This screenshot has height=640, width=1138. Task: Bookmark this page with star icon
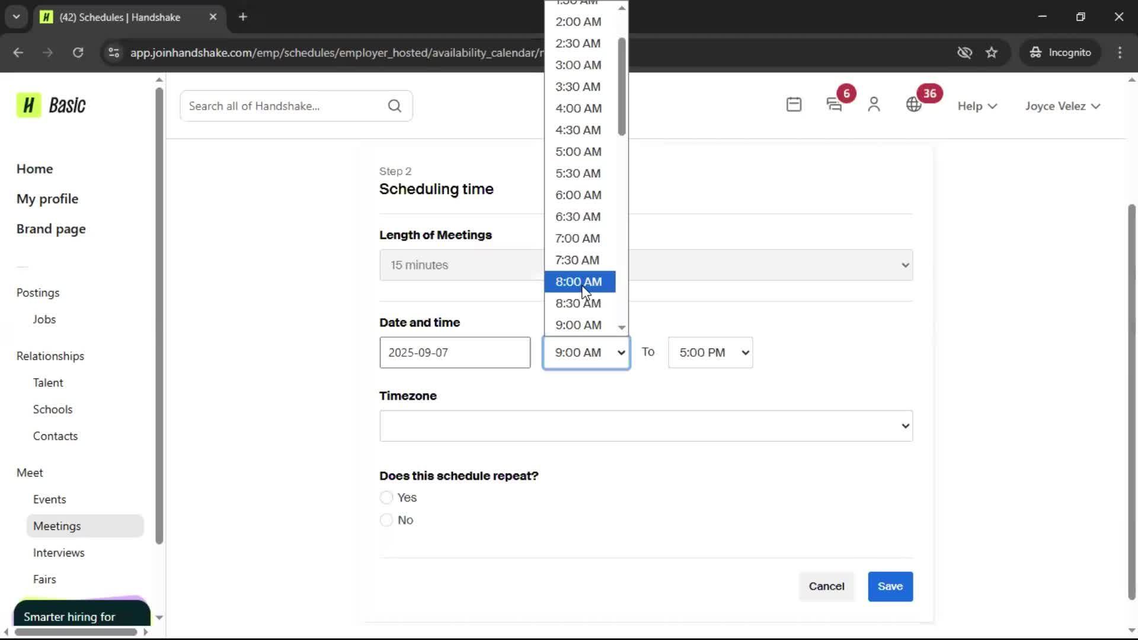click(992, 52)
